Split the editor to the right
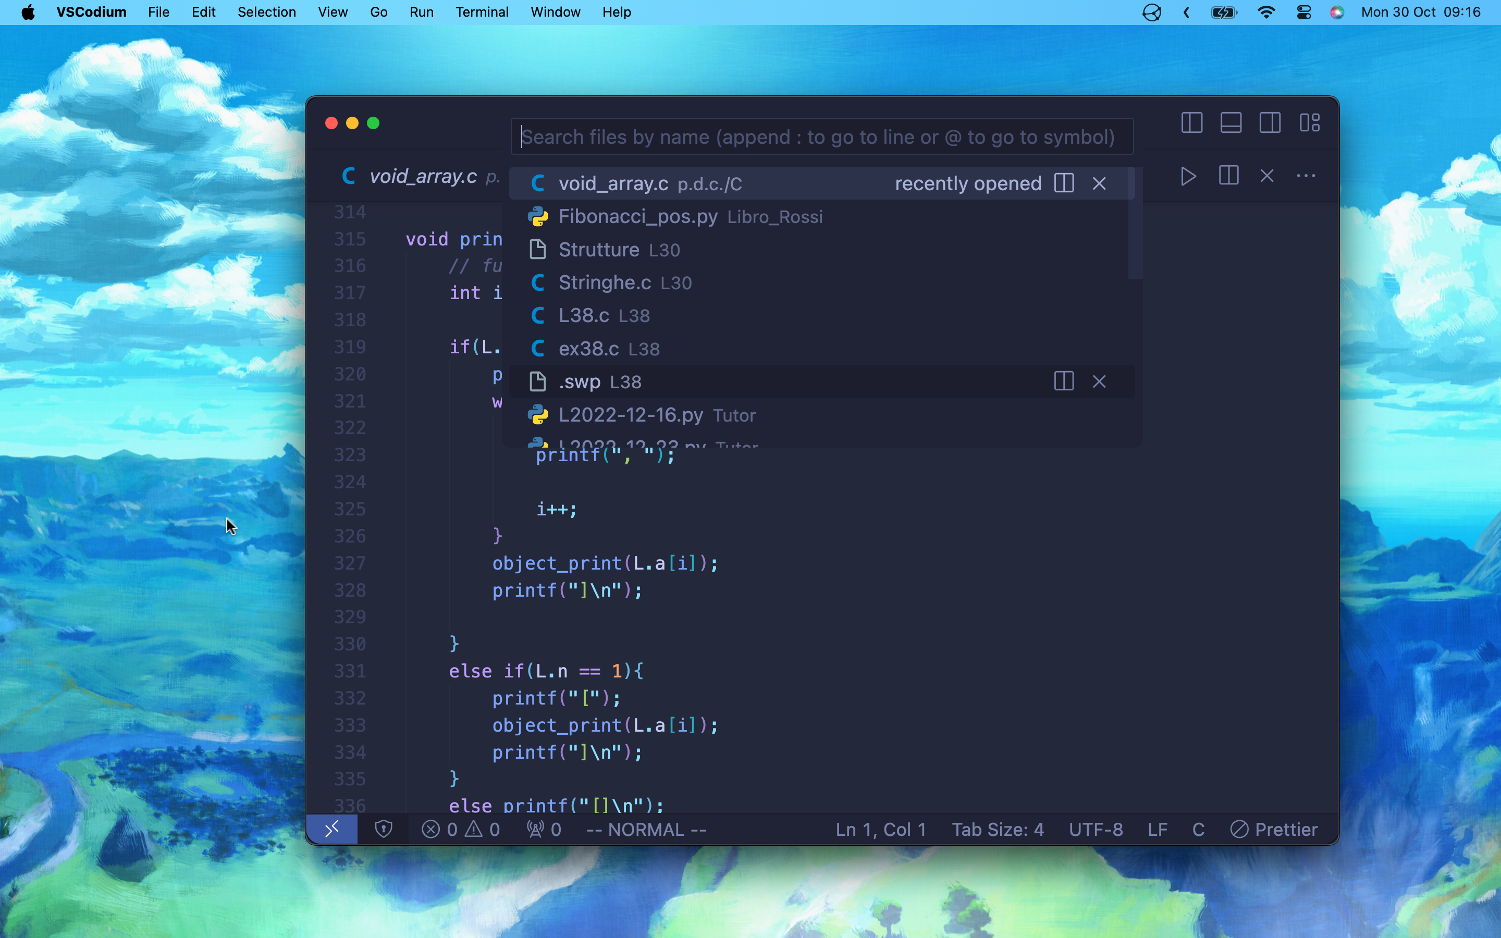The image size is (1501, 938). coord(1228,176)
